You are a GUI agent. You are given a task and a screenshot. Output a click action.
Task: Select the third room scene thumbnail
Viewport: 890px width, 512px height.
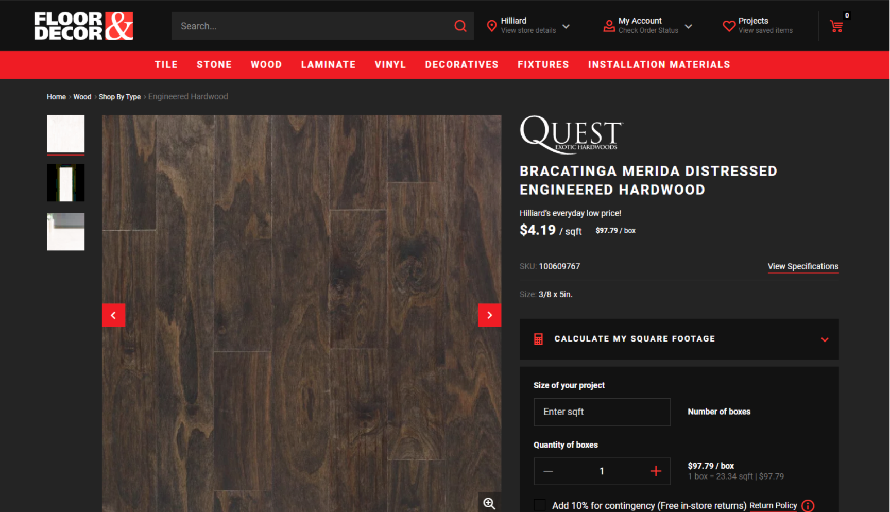(66, 232)
